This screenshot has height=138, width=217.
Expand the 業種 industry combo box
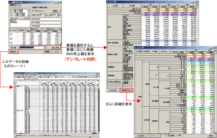point(33,47)
